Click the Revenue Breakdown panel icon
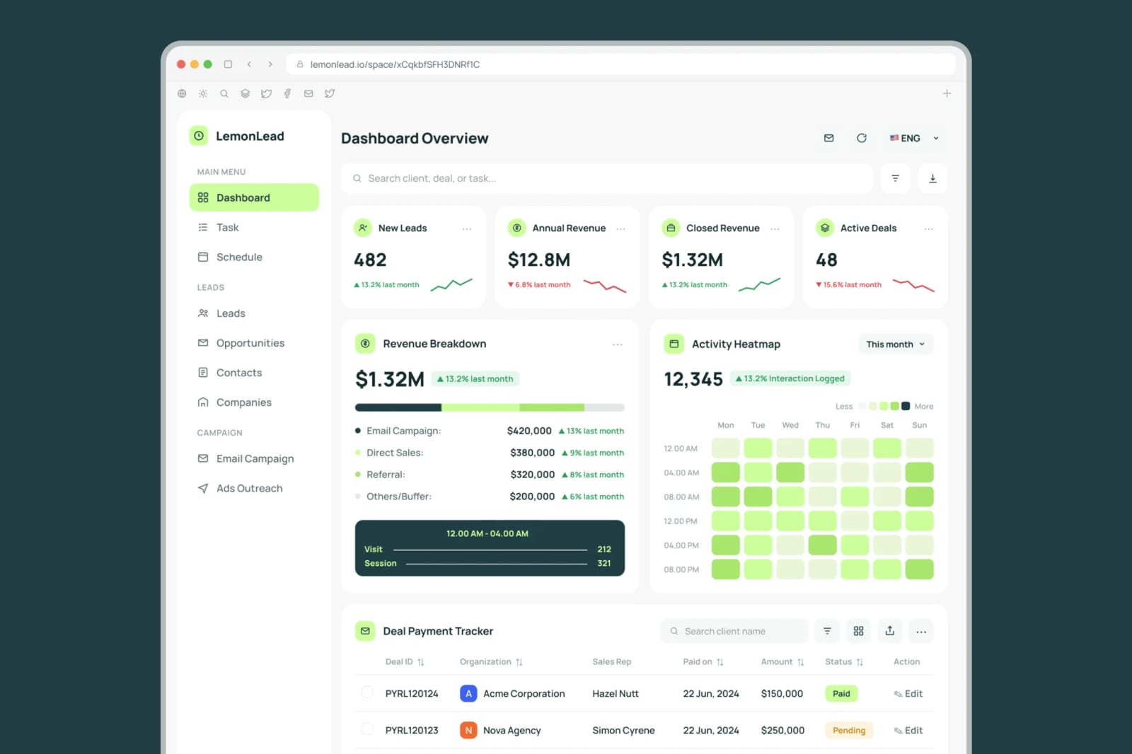Viewport: 1132px width, 754px height. tap(365, 344)
